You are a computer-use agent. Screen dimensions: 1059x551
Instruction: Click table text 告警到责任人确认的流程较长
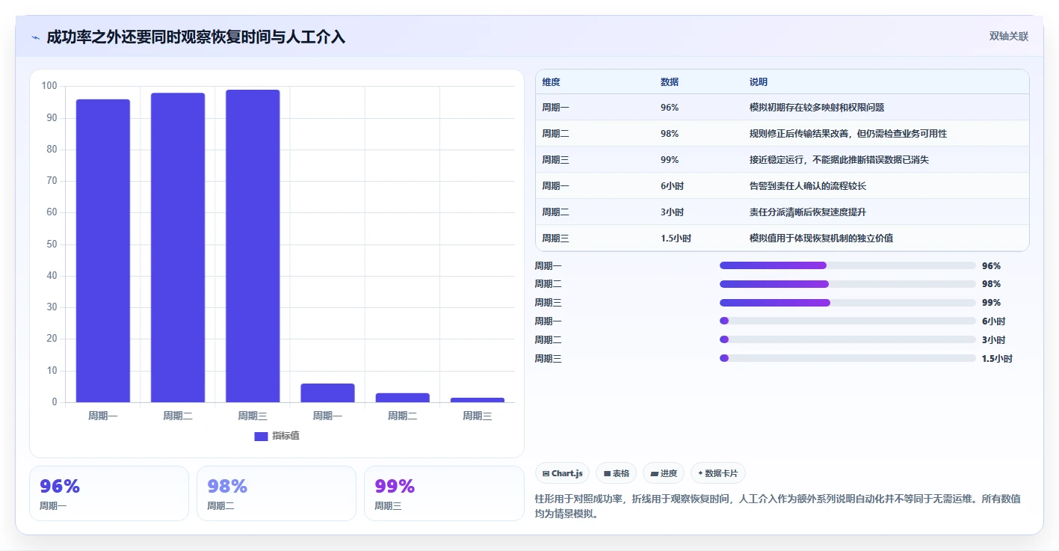[808, 185]
